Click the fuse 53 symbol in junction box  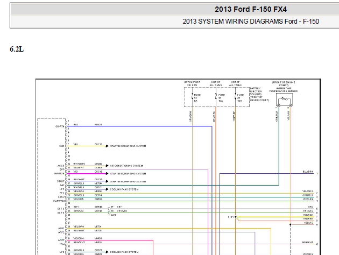click(x=192, y=97)
